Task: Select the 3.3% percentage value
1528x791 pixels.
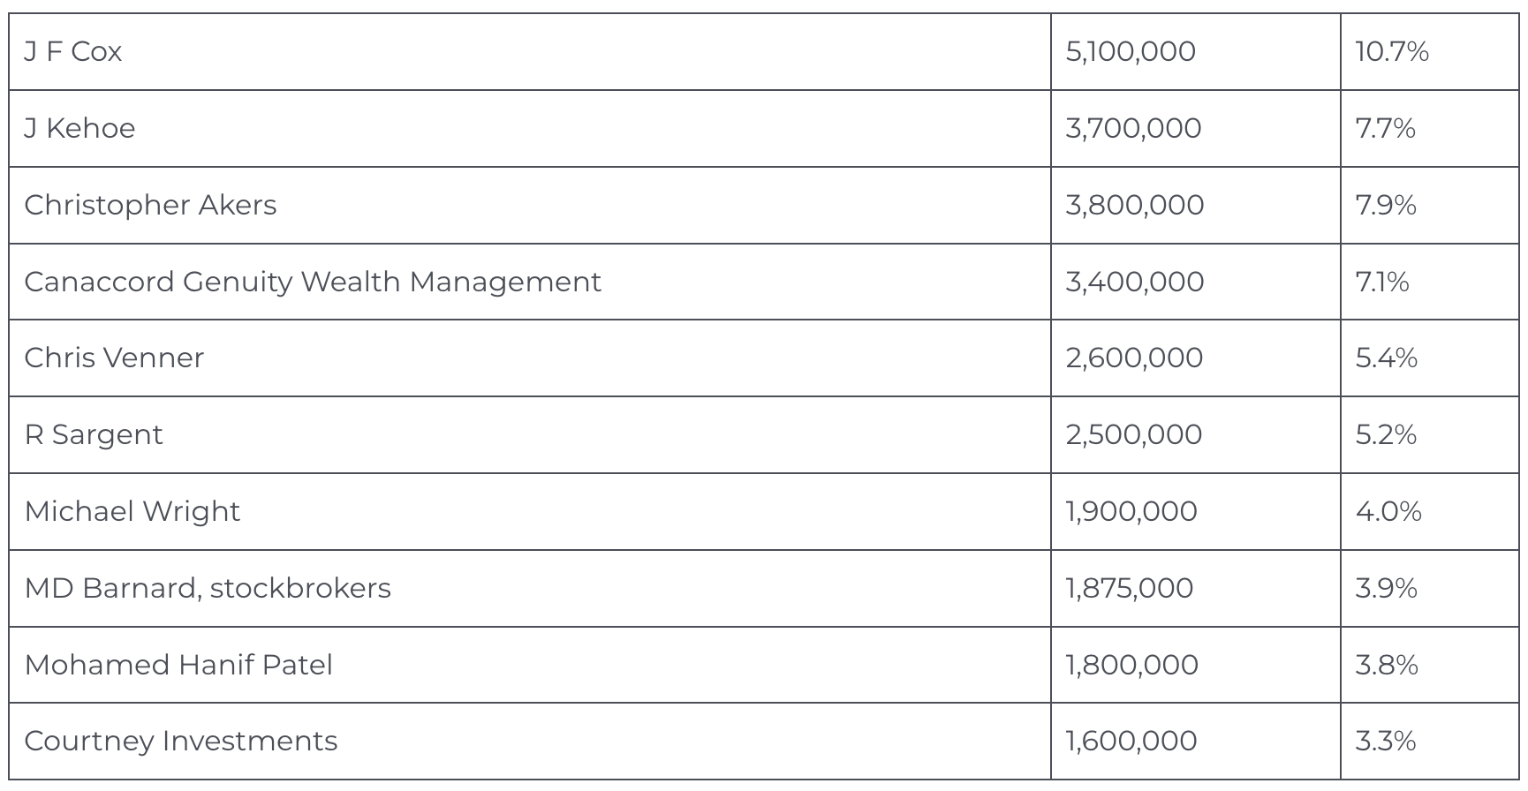Action: [1386, 741]
